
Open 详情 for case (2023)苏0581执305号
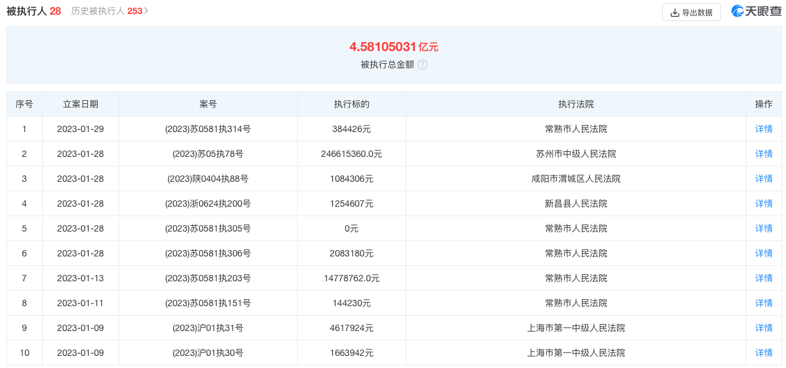pyautogui.click(x=764, y=228)
